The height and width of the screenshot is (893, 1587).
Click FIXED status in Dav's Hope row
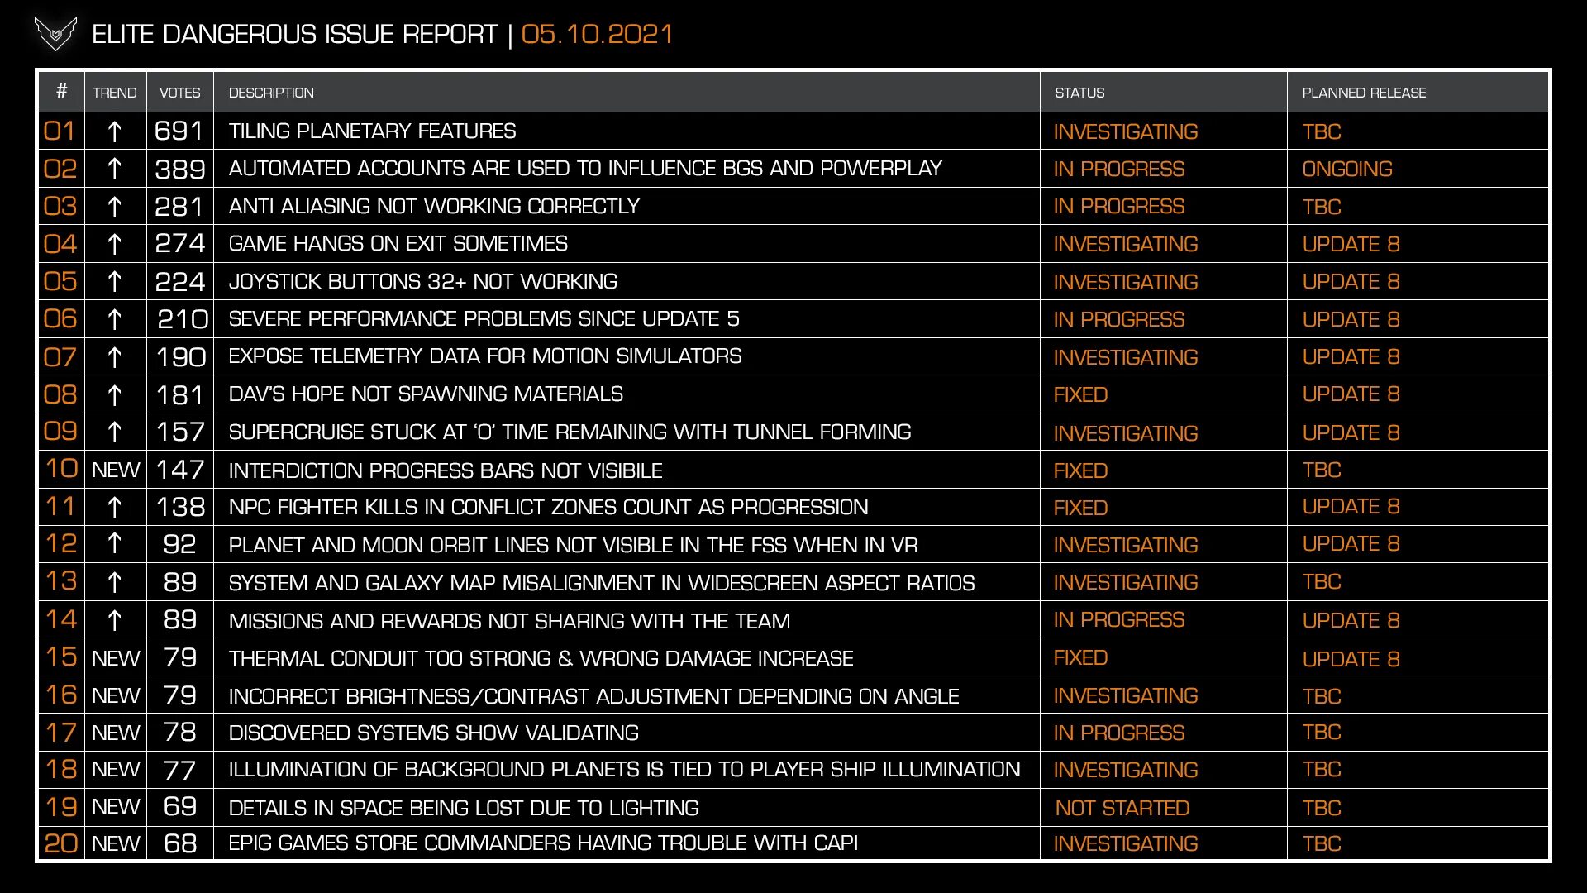[x=1080, y=395]
